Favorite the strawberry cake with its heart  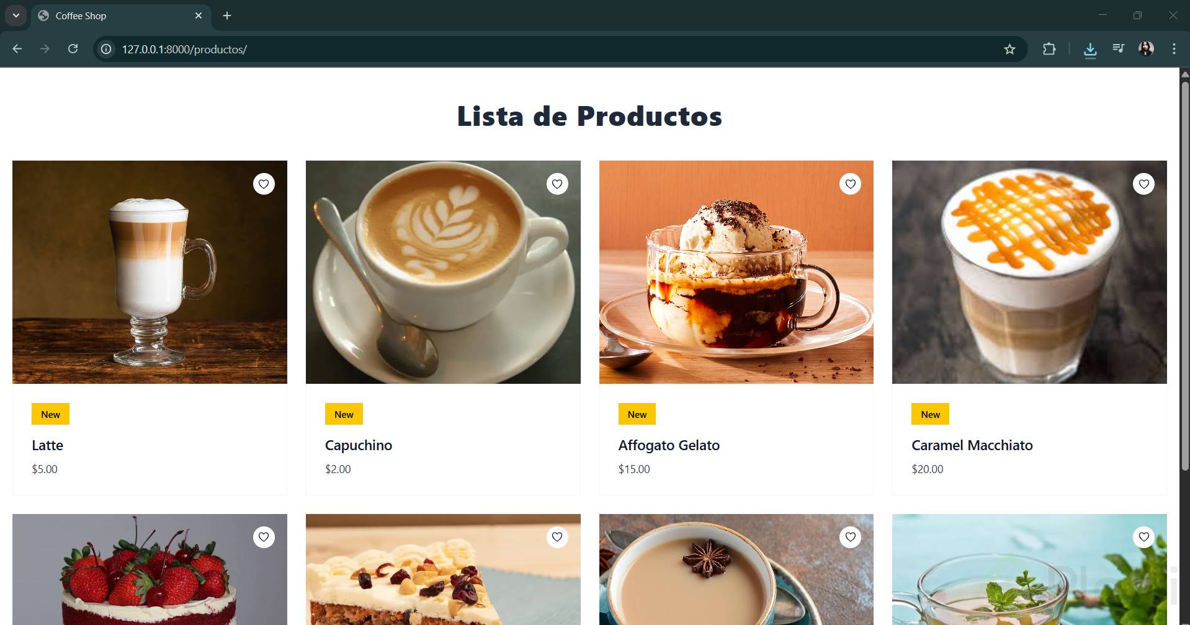264,537
